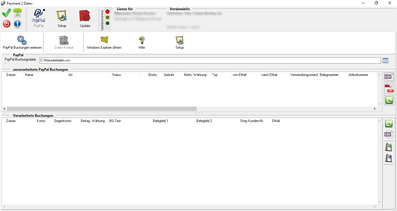Click the blue up-arrow export icon
The image size is (397, 211).
pyautogui.click(x=389, y=158)
